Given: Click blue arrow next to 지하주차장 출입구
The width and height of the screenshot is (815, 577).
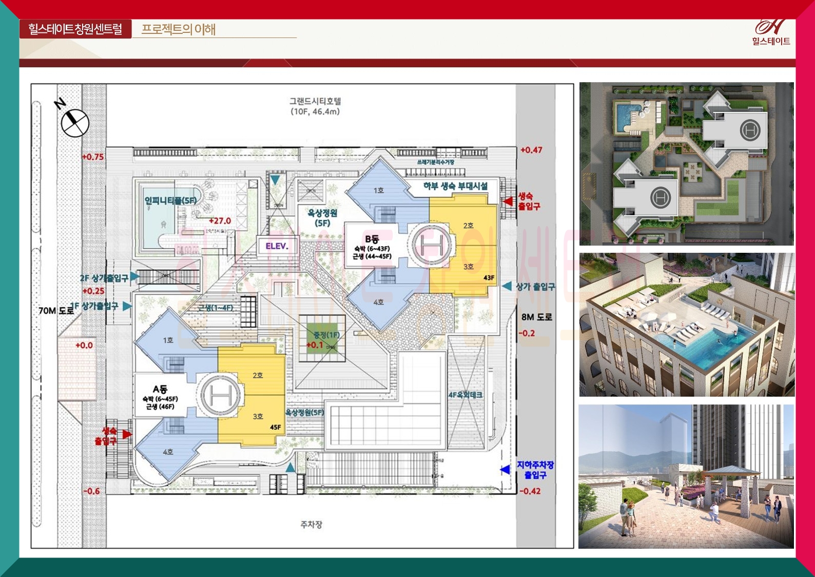Looking at the screenshot, I should point(506,469).
